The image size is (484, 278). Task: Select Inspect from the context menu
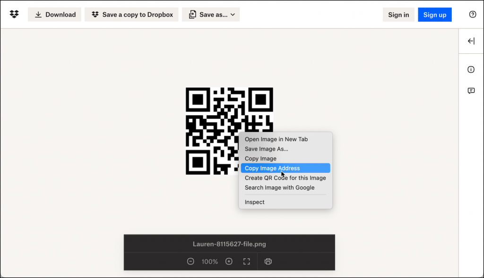point(254,202)
